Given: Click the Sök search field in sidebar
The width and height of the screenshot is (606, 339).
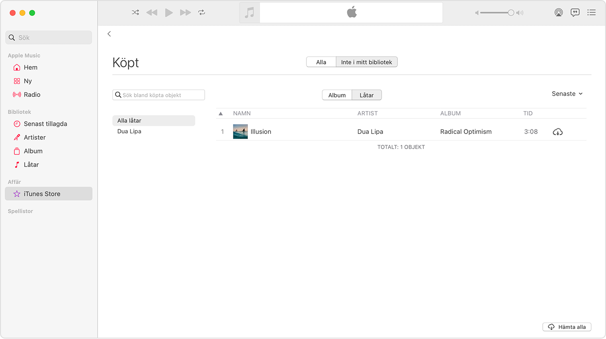Looking at the screenshot, I should pos(48,38).
